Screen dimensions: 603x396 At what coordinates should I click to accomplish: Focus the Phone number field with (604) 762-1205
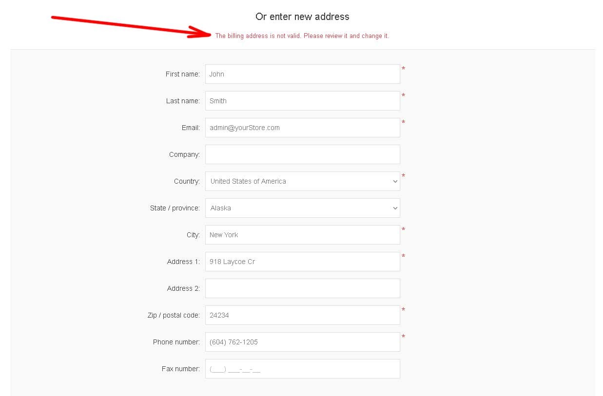pos(302,342)
